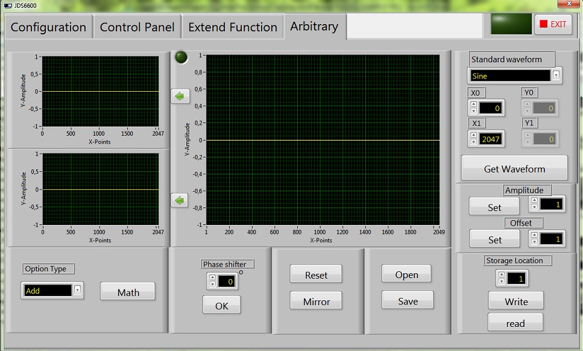Click the Save button

pyautogui.click(x=408, y=301)
